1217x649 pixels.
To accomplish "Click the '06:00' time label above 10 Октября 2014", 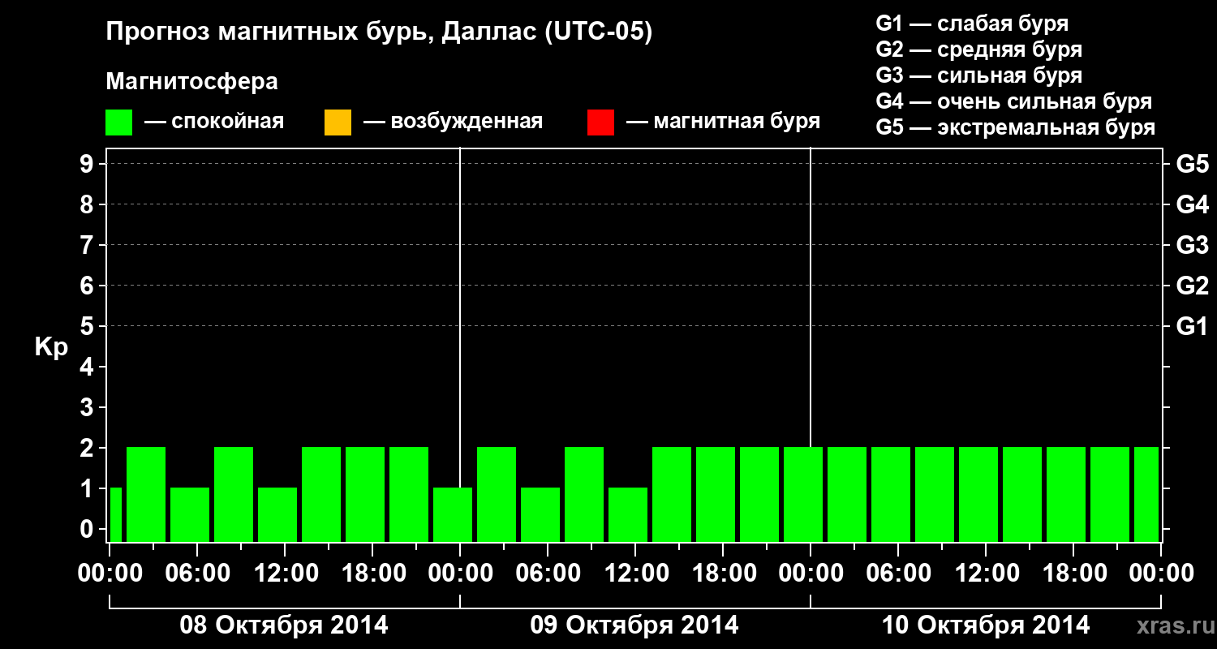I will (898, 574).
